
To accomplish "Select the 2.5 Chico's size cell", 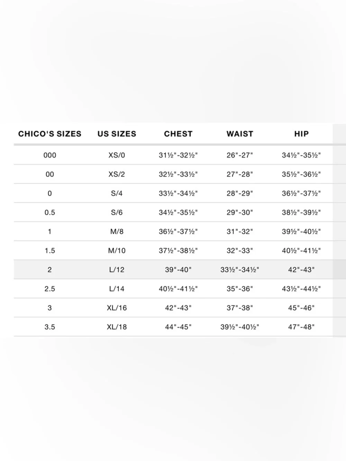I will pos(50,289).
